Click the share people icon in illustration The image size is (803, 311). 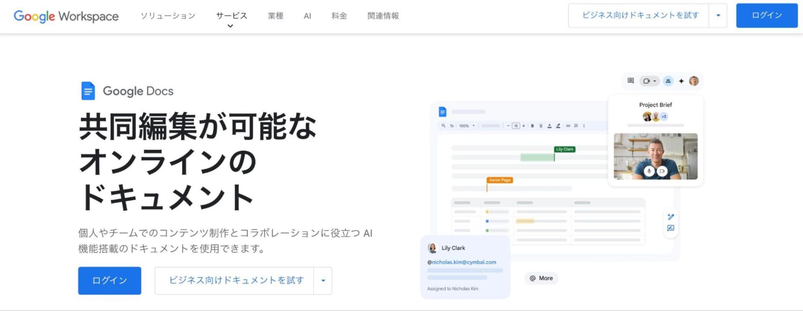pyautogui.click(x=668, y=81)
